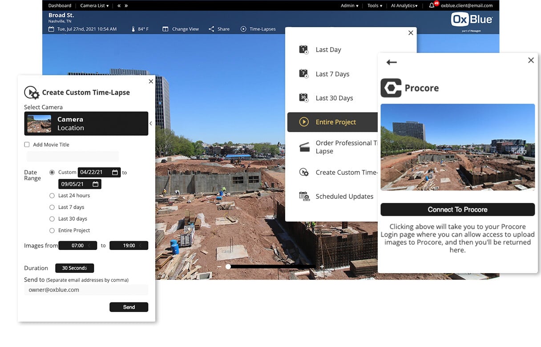This screenshot has height=347, width=541.
Task: Click the zoom slider handle
Action: [x=228, y=266]
